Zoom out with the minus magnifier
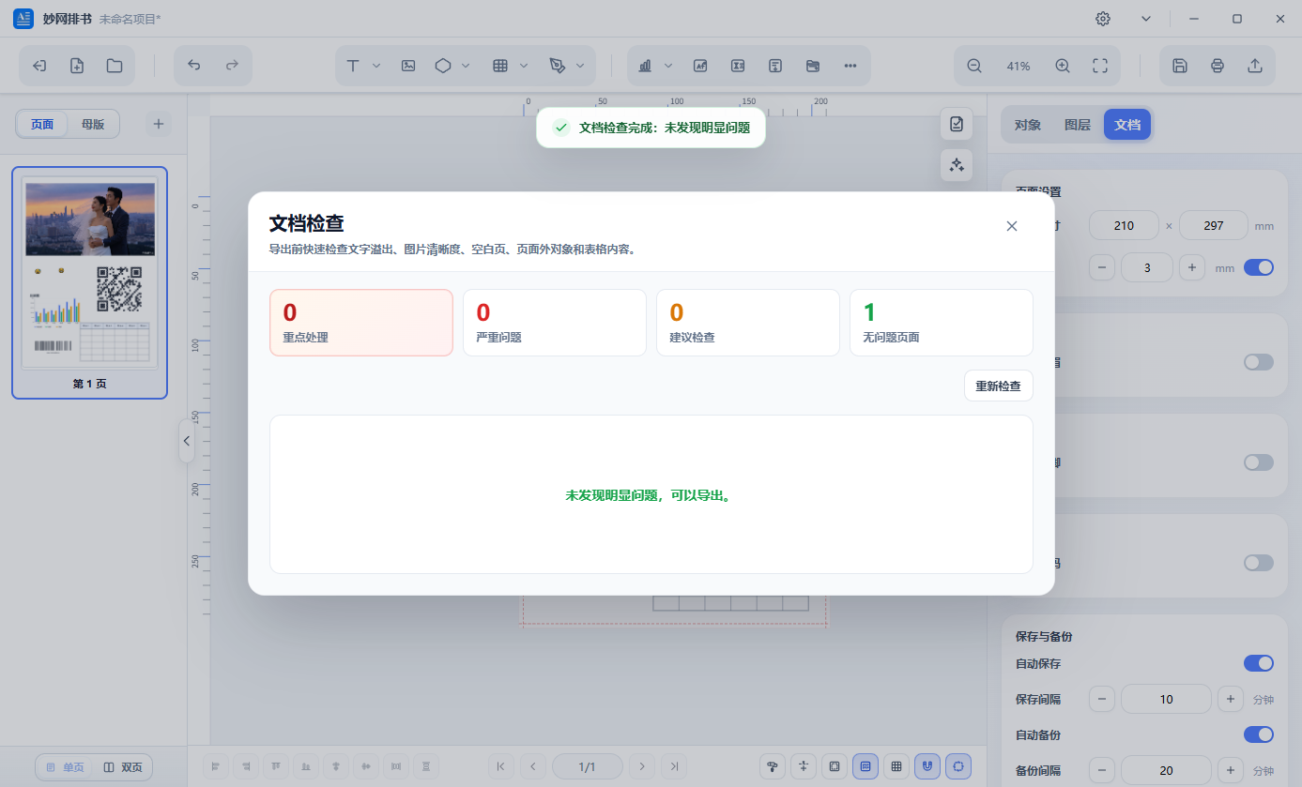This screenshot has height=787, width=1302. point(974,66)
